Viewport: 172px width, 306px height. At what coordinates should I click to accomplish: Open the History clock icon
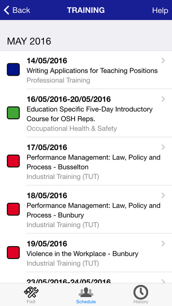pos(141,292)
